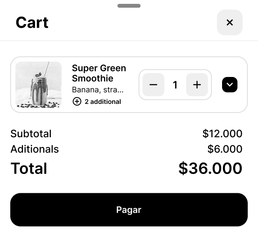Image resolution: width=258 pixels, height=242 pixels.
Task: Click the Aditionals label
Action: [35, 149]
